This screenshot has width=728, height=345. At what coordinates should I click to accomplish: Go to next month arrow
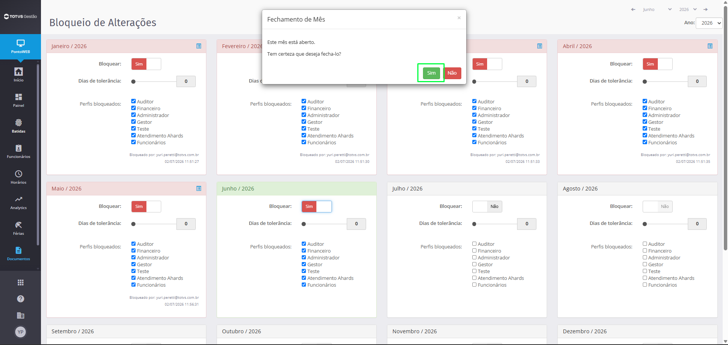pos(706,9)
